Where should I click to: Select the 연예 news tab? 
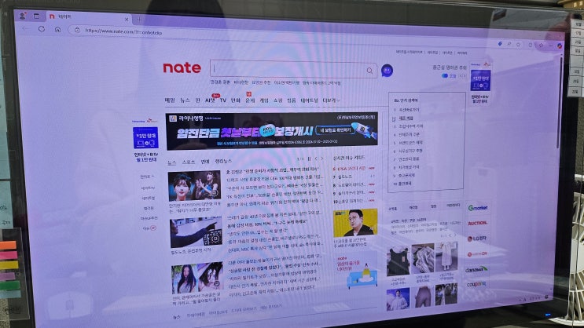click(205, 162)
